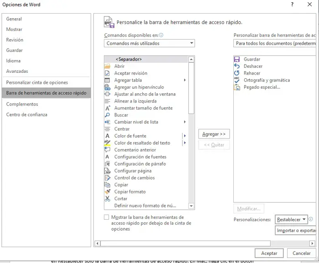319x263 pixels.
Task: Select the Ortografía y gramática icon
Action: 237,80
